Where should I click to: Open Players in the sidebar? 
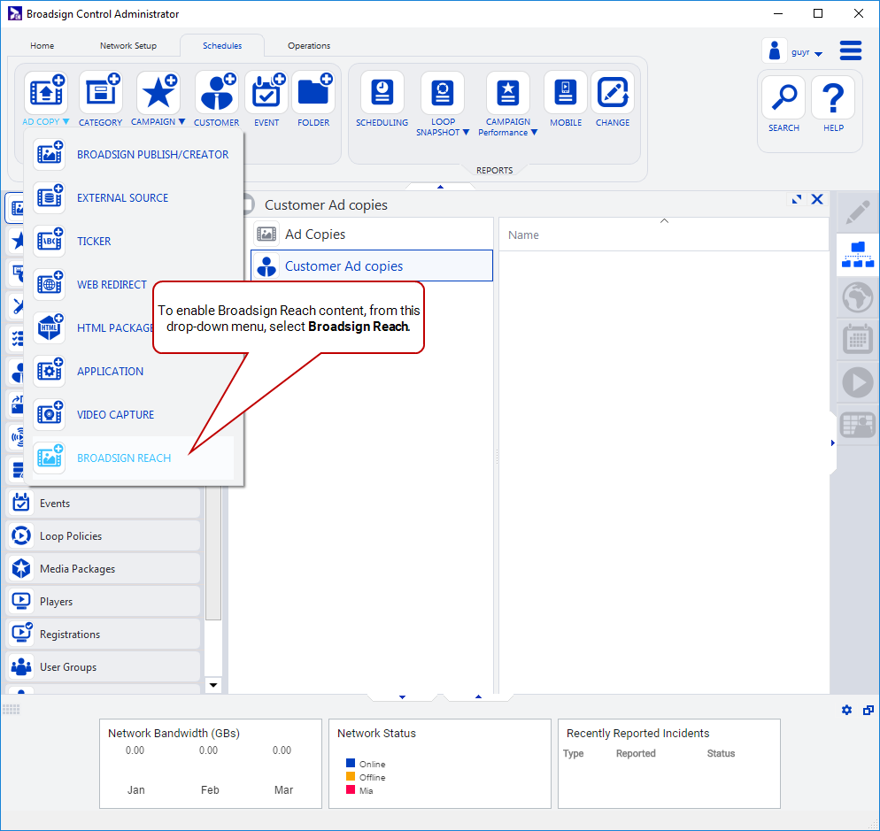click(104, 602)
